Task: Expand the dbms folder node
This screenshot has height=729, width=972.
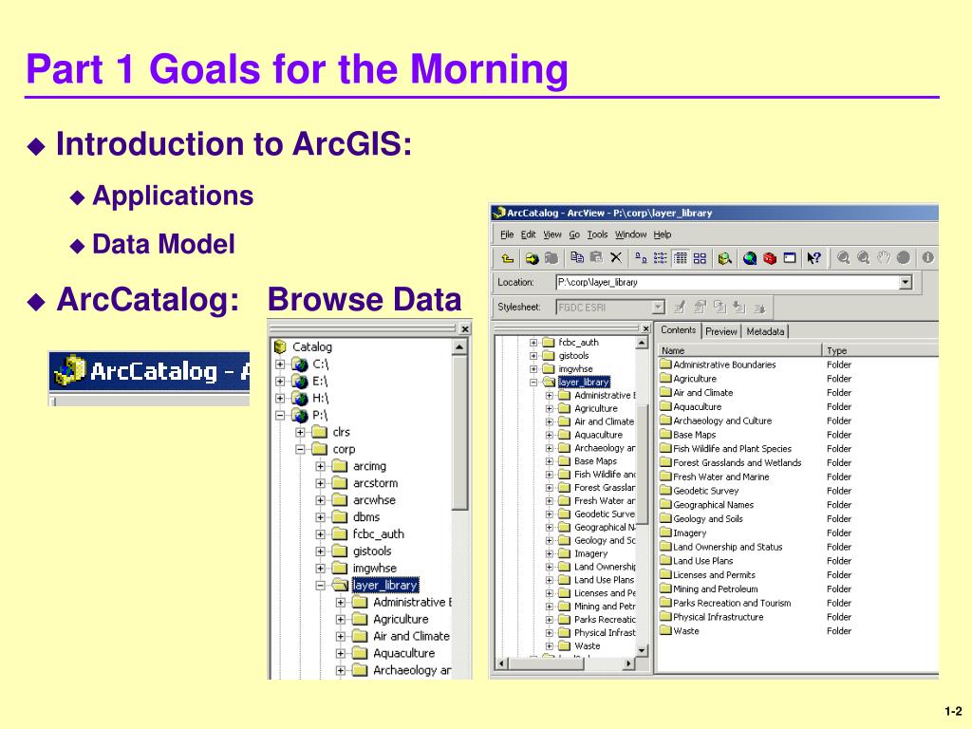Action: (x=321, y=517)
